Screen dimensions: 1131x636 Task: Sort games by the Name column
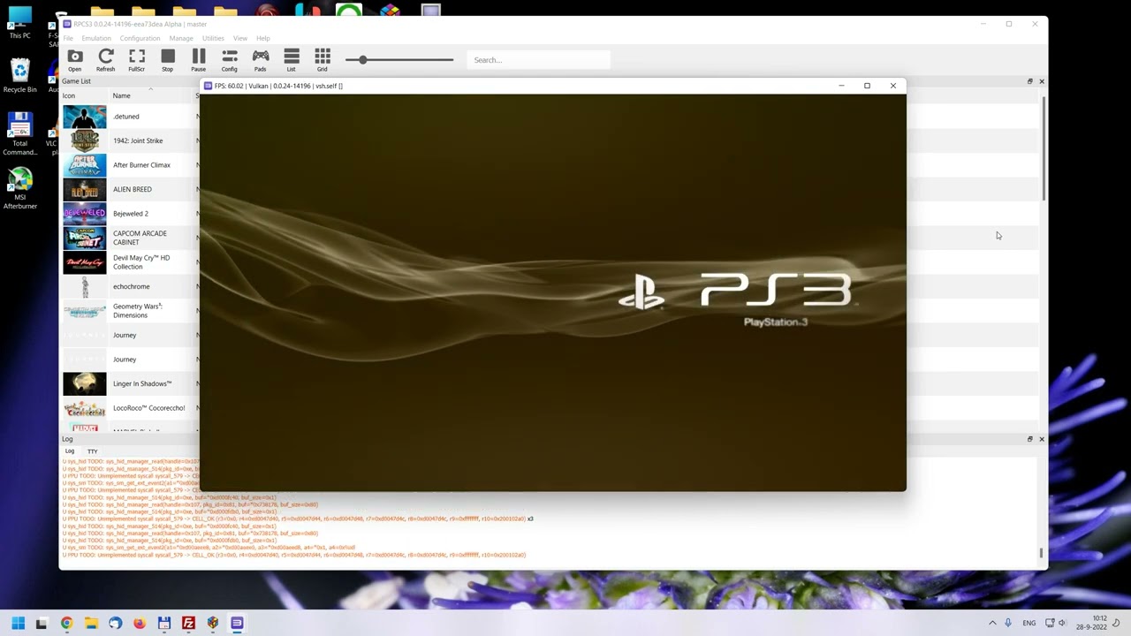tap(121, 95)
